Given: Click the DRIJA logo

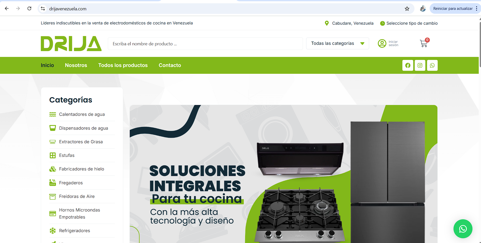Looking at the screenshot, I should pos(71,44).
